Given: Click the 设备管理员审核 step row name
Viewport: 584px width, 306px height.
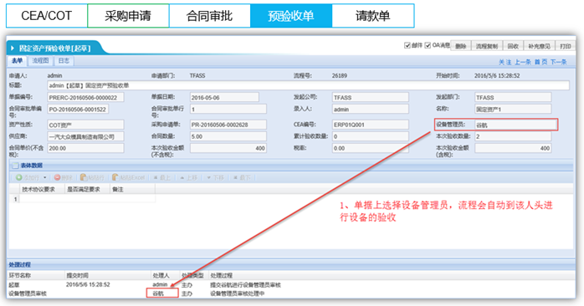Looking at the screenshot, I should click(x=28, y=293).
